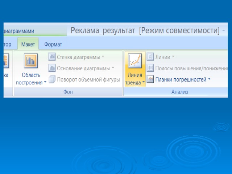232x174 pixels.
Task: Select the partially visible Конструктор tab
Action: pyautogui.click(x=7, y=44)
